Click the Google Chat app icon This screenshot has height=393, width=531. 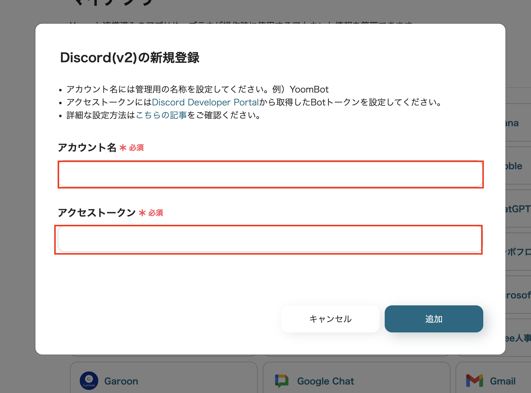pos(282,381)
